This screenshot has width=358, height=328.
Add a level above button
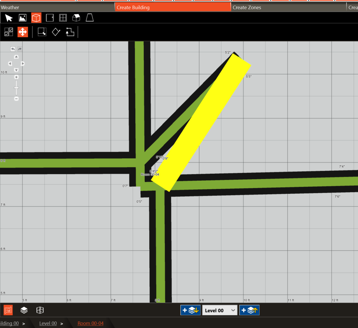[x=249, y=310]
